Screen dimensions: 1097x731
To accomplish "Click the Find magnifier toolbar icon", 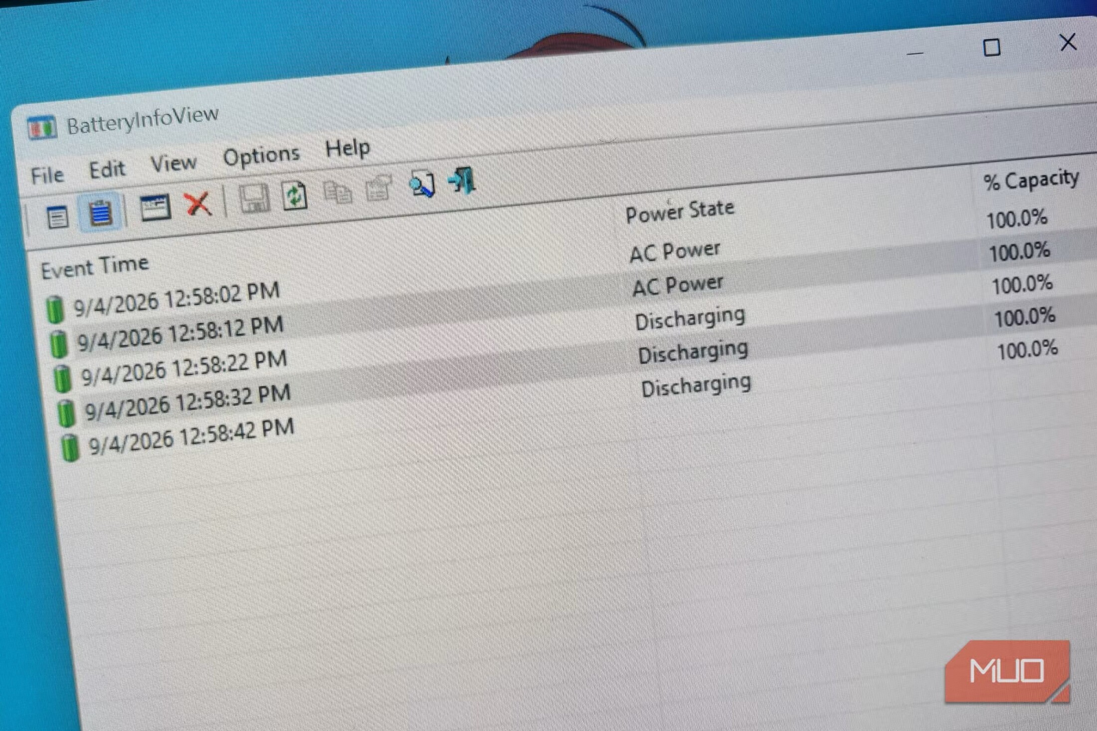I will point(422,184).
